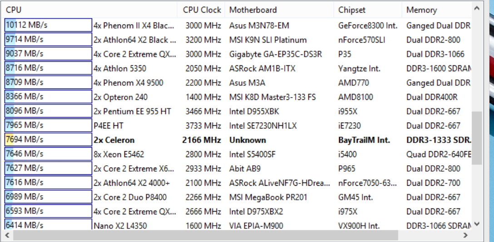Click the Memory column header
494x242 pixels.
click(x=437, y=10)
